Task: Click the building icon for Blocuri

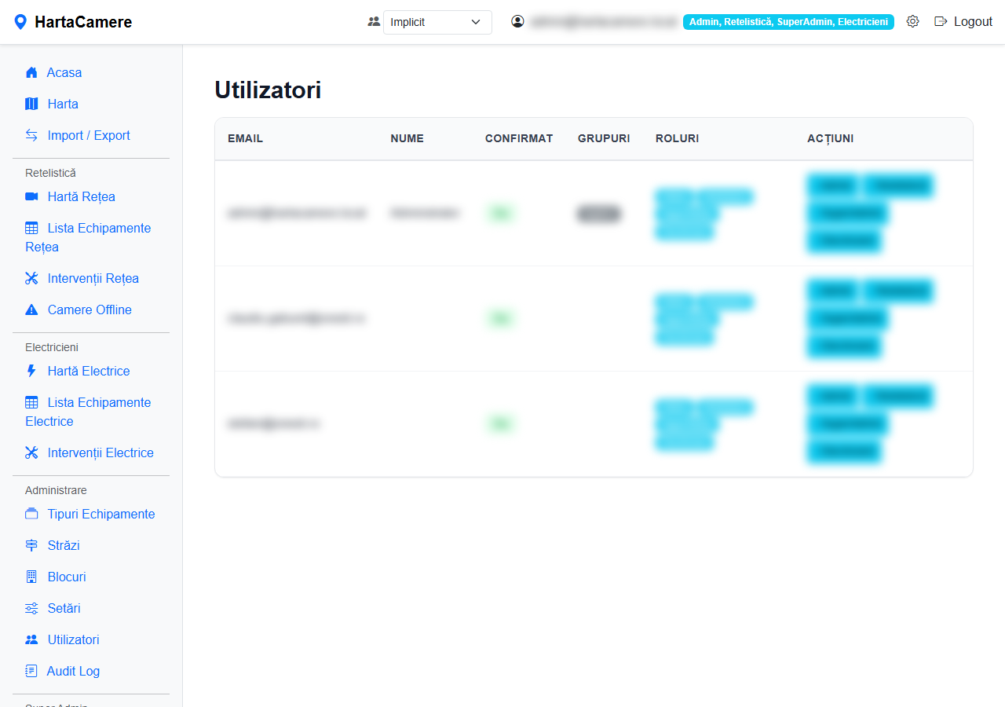Action: pyautogui.click(x=31, y=577)
